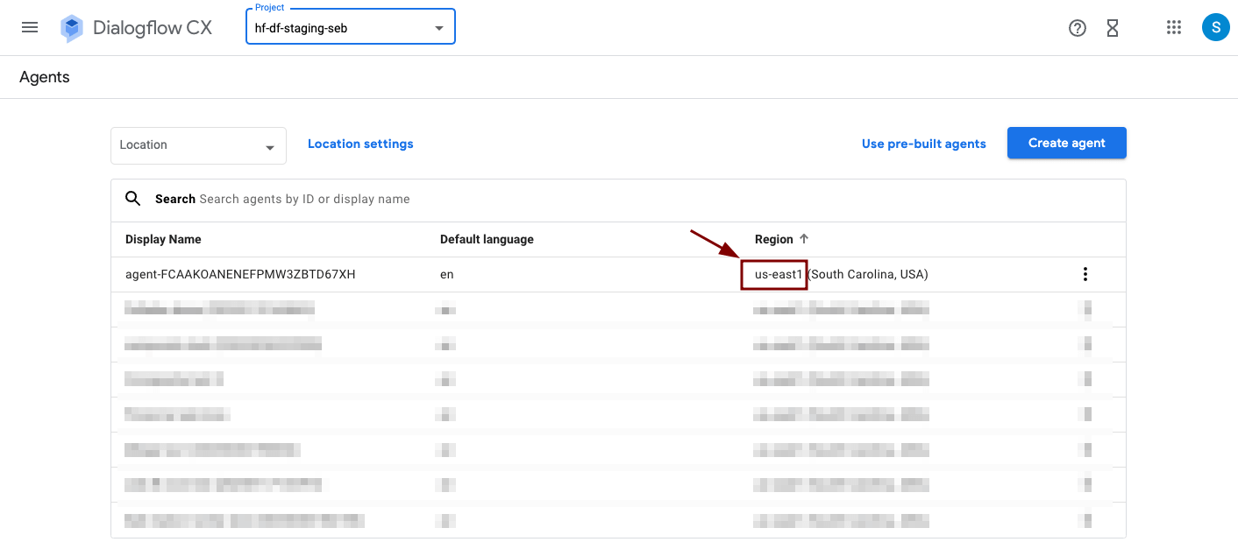Sort by Region column header
1238x549 pixels.
pos(773,239)
